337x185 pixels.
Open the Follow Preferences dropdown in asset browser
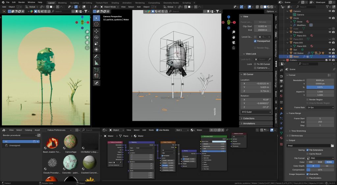[59, 130]
